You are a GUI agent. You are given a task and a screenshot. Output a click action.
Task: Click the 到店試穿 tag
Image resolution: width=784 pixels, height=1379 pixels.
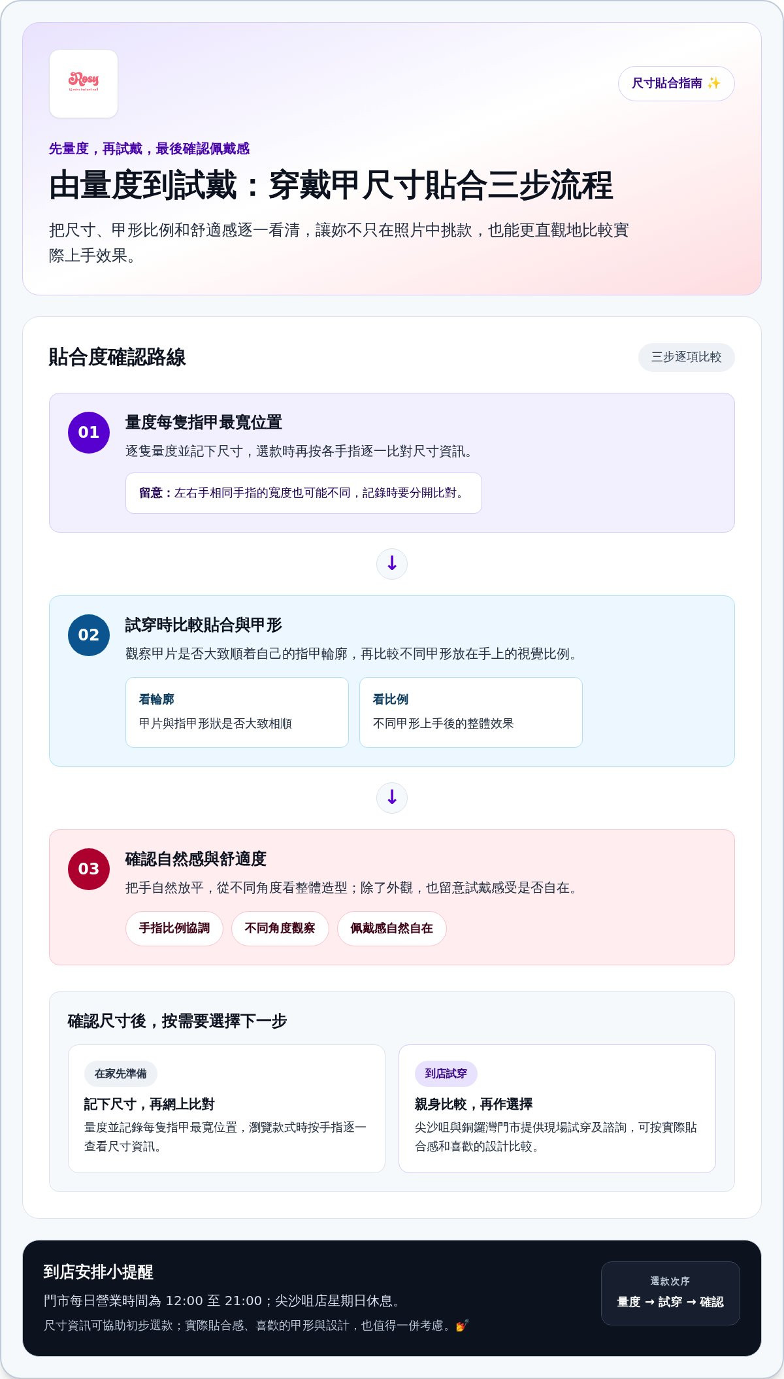point(446,1074)
